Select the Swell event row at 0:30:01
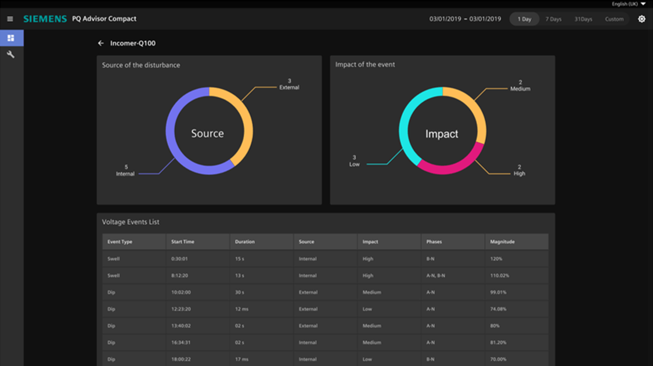Image resolution: width=653 pixels, height=366 pixels. [x=325, y=259]
